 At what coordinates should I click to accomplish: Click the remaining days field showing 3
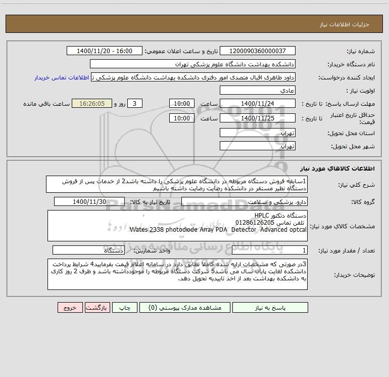click(x=135, y=103)
